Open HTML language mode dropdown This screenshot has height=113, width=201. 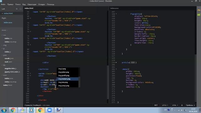point(175,105)
